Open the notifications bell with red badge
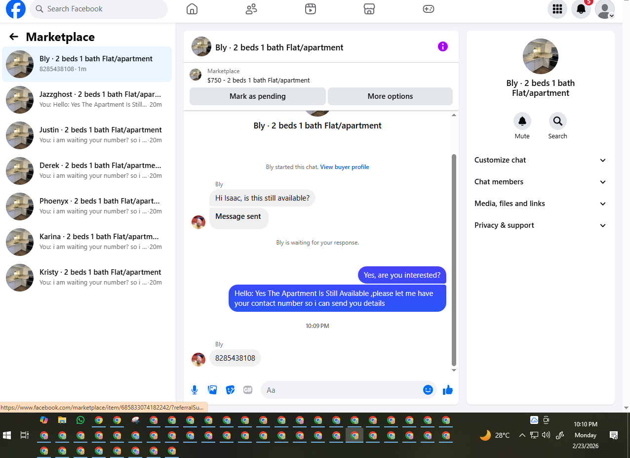630x458 pixels. pyautogui.click(x=581, y=9)
